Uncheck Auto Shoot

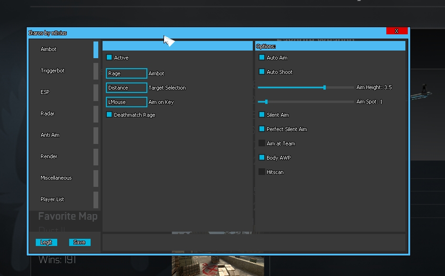point(262,72)
